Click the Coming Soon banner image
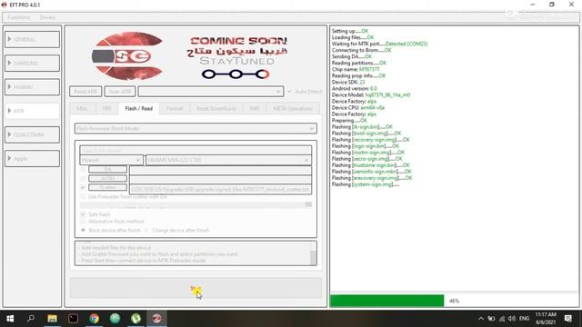 point(196,55)
